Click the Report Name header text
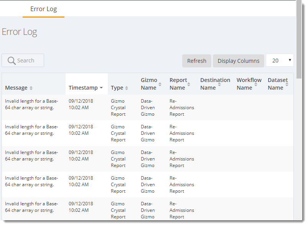The height and width of the screenshot is (226, 308). pyautogui.click(x=178, y=84)
